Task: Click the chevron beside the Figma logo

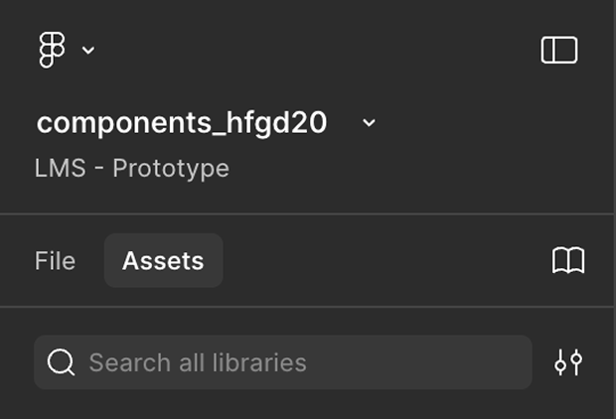Action: click(88, 50)
